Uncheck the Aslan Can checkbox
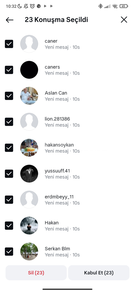 click(9, 96)
